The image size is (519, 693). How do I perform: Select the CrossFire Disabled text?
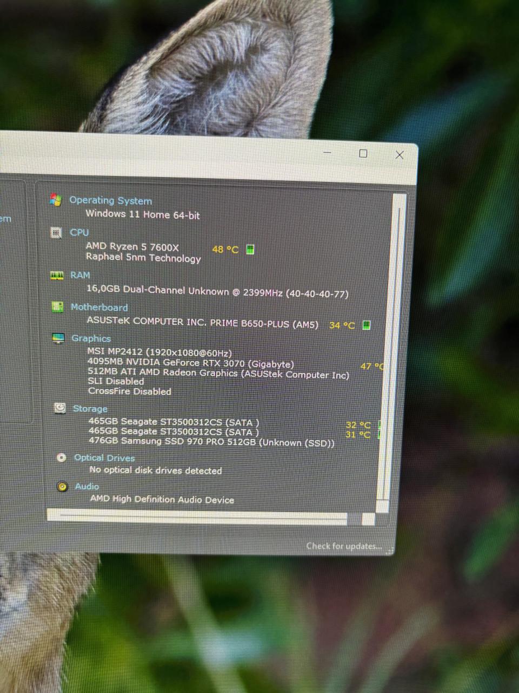click(130, 391)
